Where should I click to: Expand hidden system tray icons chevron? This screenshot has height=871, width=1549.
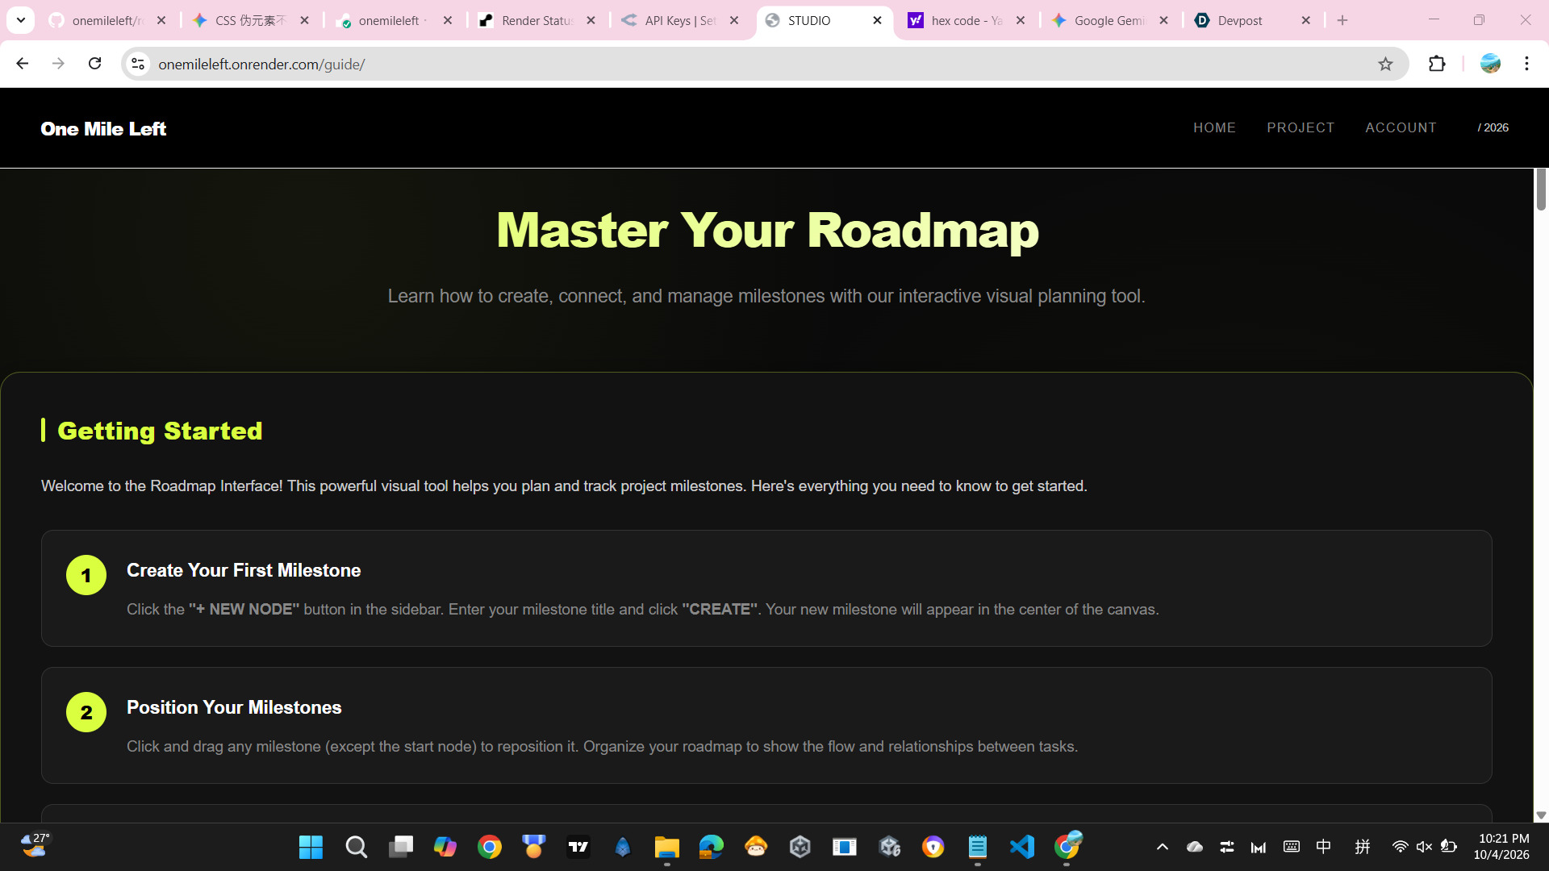pyautogui.click(x=1162, y=847)
